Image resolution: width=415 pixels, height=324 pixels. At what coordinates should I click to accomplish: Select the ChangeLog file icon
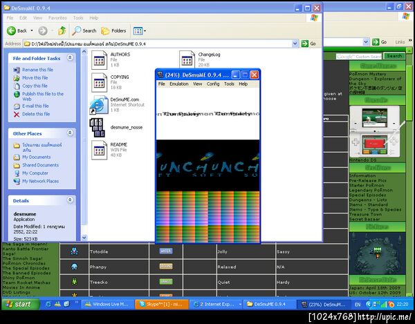187,59
